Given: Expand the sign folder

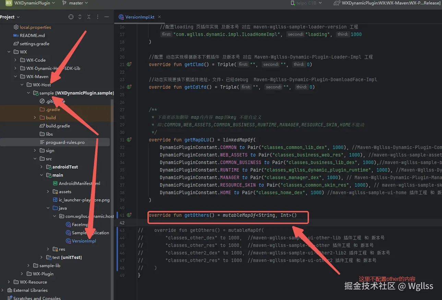Looking at the screenshot, I should [x=35, y=150].
